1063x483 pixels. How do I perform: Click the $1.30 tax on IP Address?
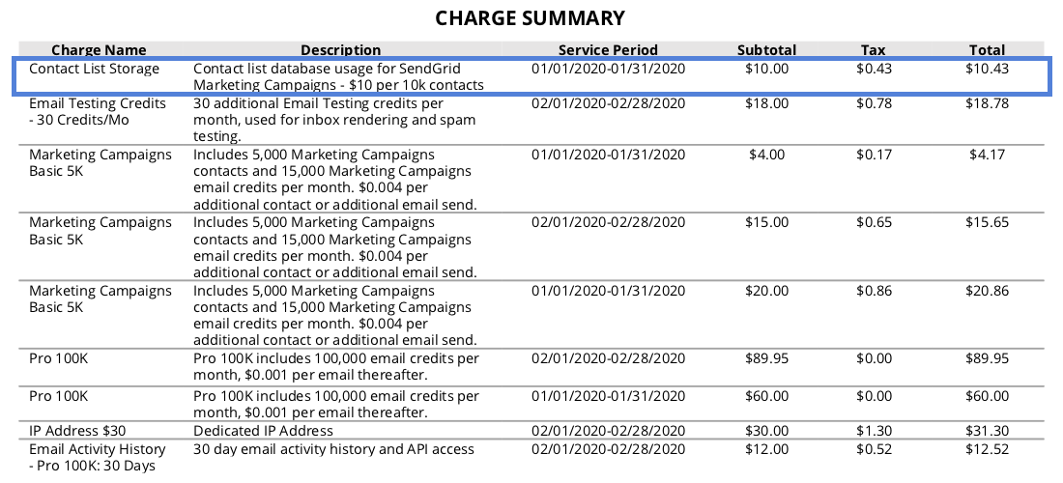[874, 431]
